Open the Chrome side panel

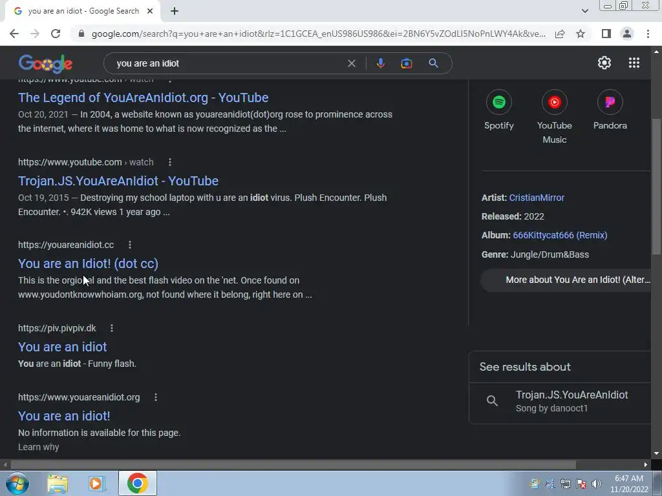pyautogui.click(x=606, y=34)
